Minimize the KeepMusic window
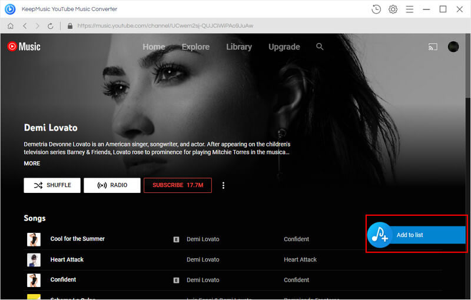Image resolution: width=471 pixels, height=300 pixels. (x=426, y=9)
